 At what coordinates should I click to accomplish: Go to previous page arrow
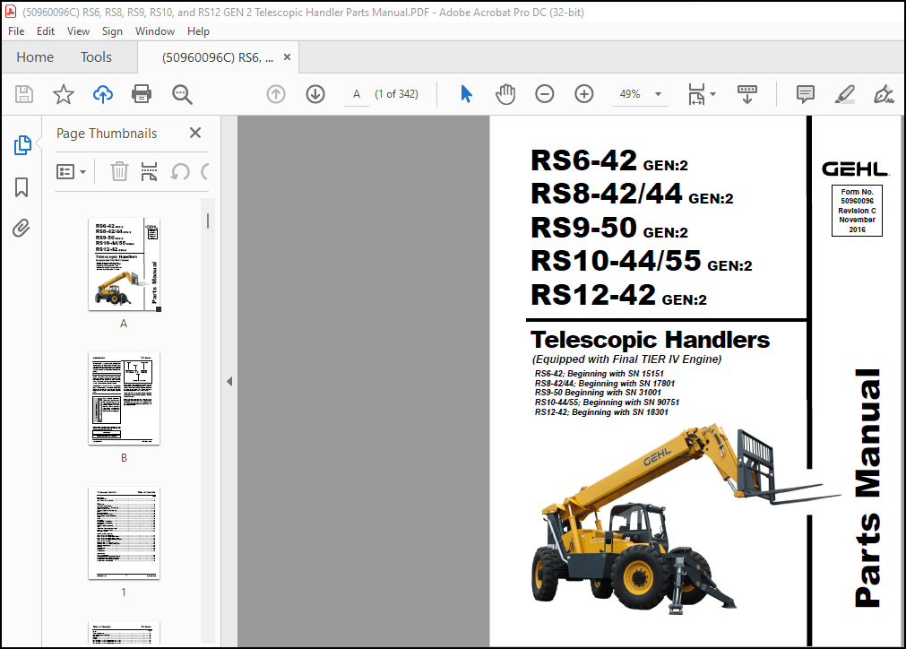(276, 94)
